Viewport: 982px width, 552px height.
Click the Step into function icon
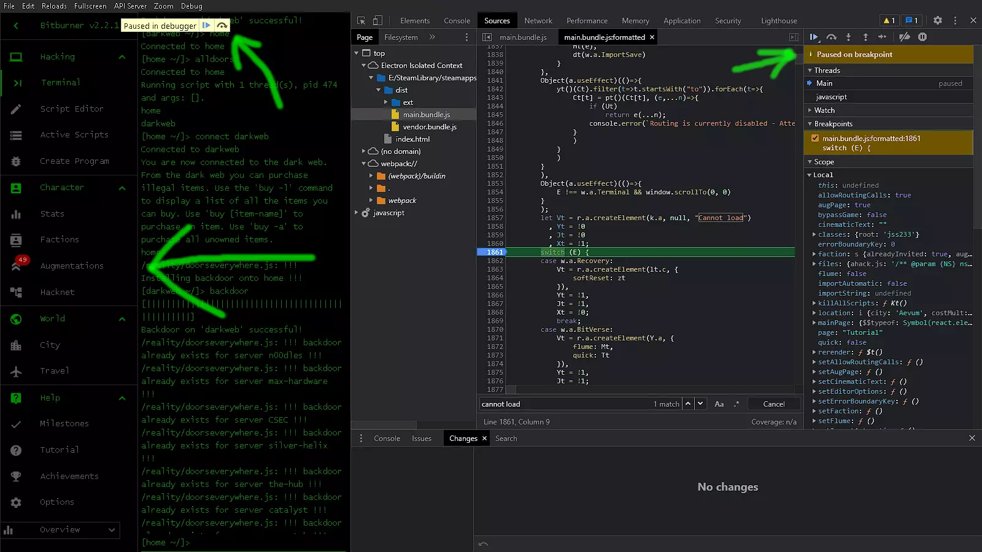point(849,37)
